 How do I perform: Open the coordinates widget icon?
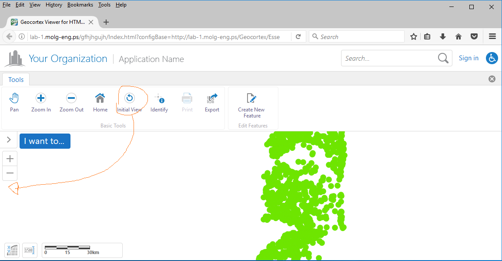point(12,250)
